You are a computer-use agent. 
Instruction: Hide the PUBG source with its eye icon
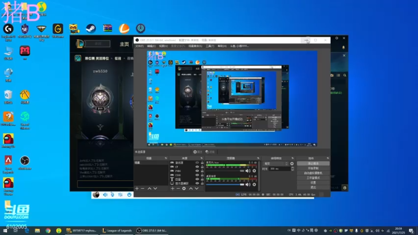click(x=198, y=171)
